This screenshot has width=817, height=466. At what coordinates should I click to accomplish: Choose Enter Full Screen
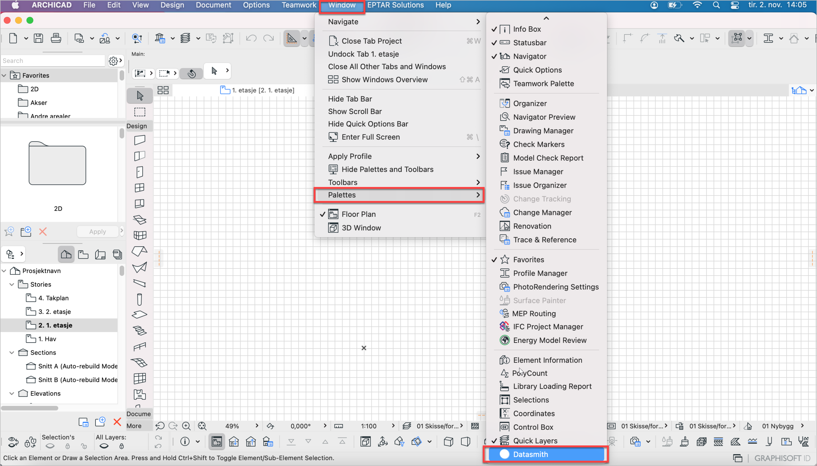371,137
